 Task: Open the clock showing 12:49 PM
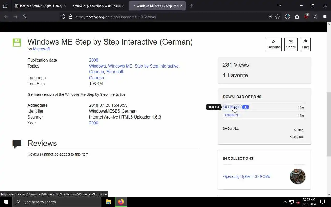309,202
